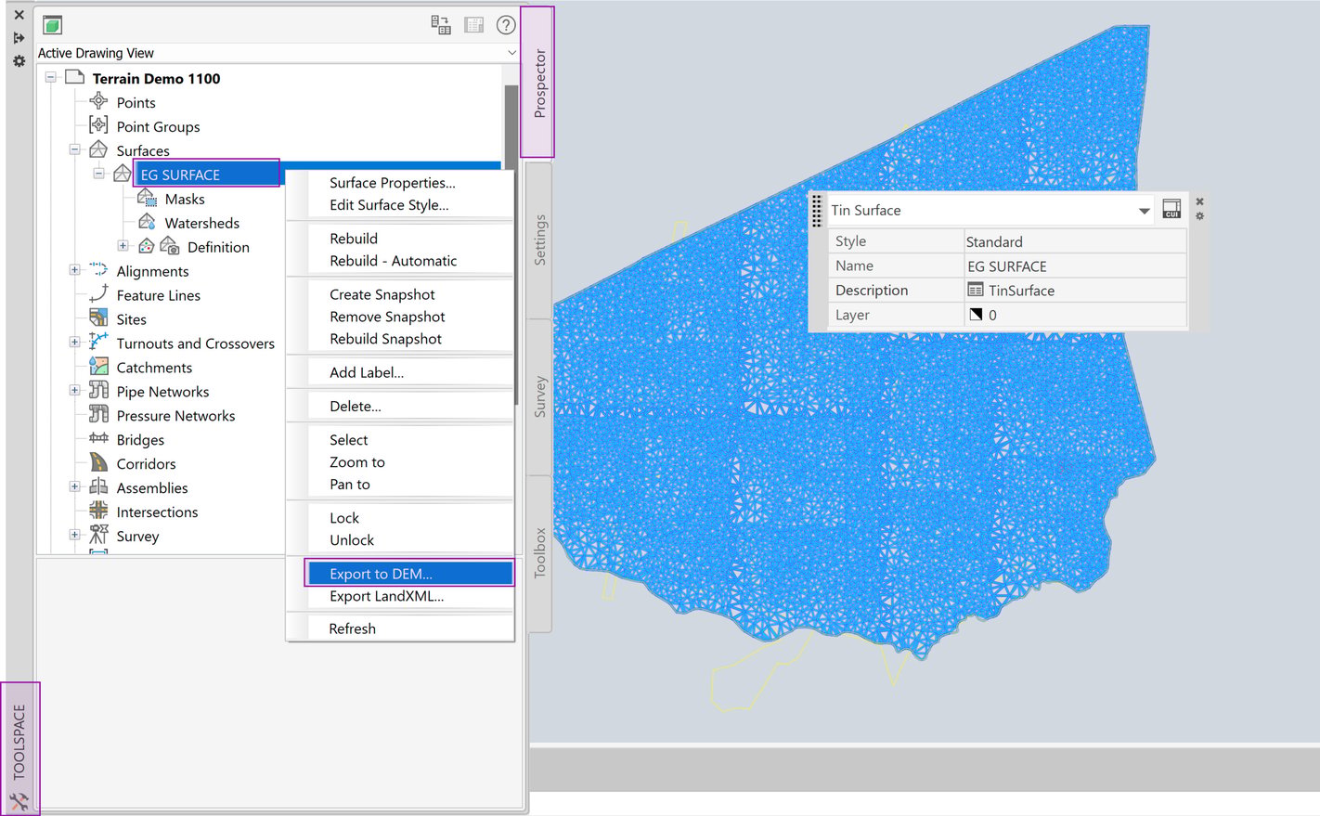Click the Catchments node icon
Viewport: 1320px width, 816px height.
coord(98,367)
